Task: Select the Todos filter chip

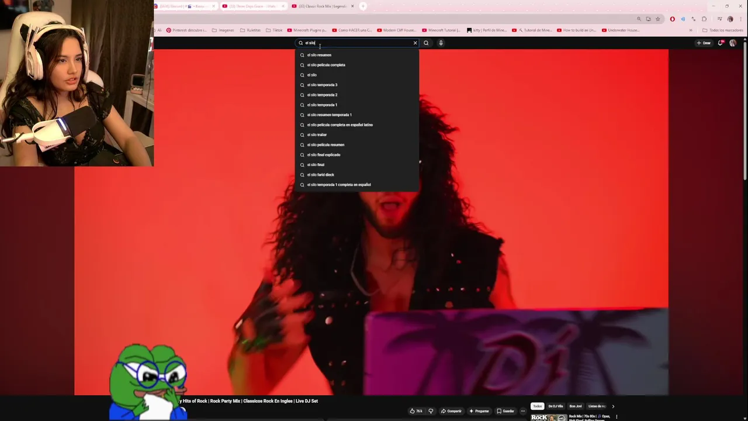Action: (537, 406)
